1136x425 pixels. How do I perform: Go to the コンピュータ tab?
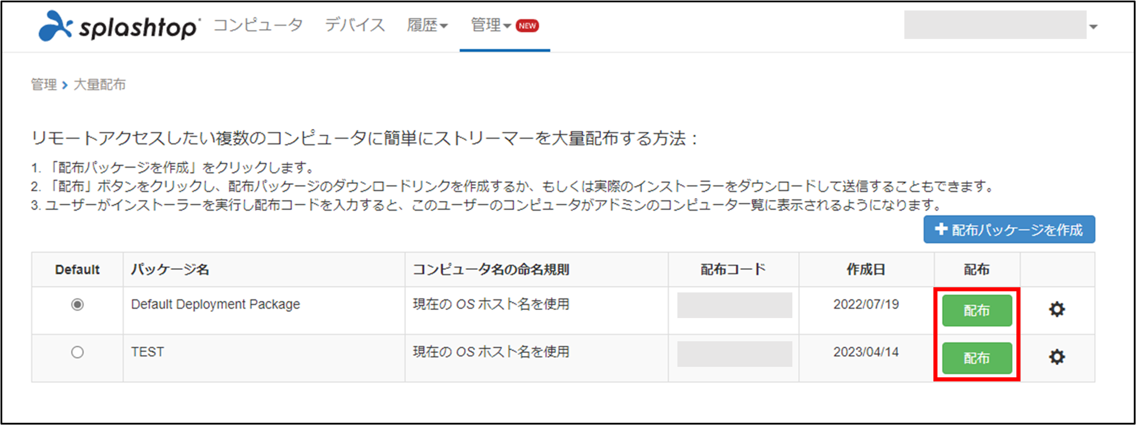(x=258, y=26)
